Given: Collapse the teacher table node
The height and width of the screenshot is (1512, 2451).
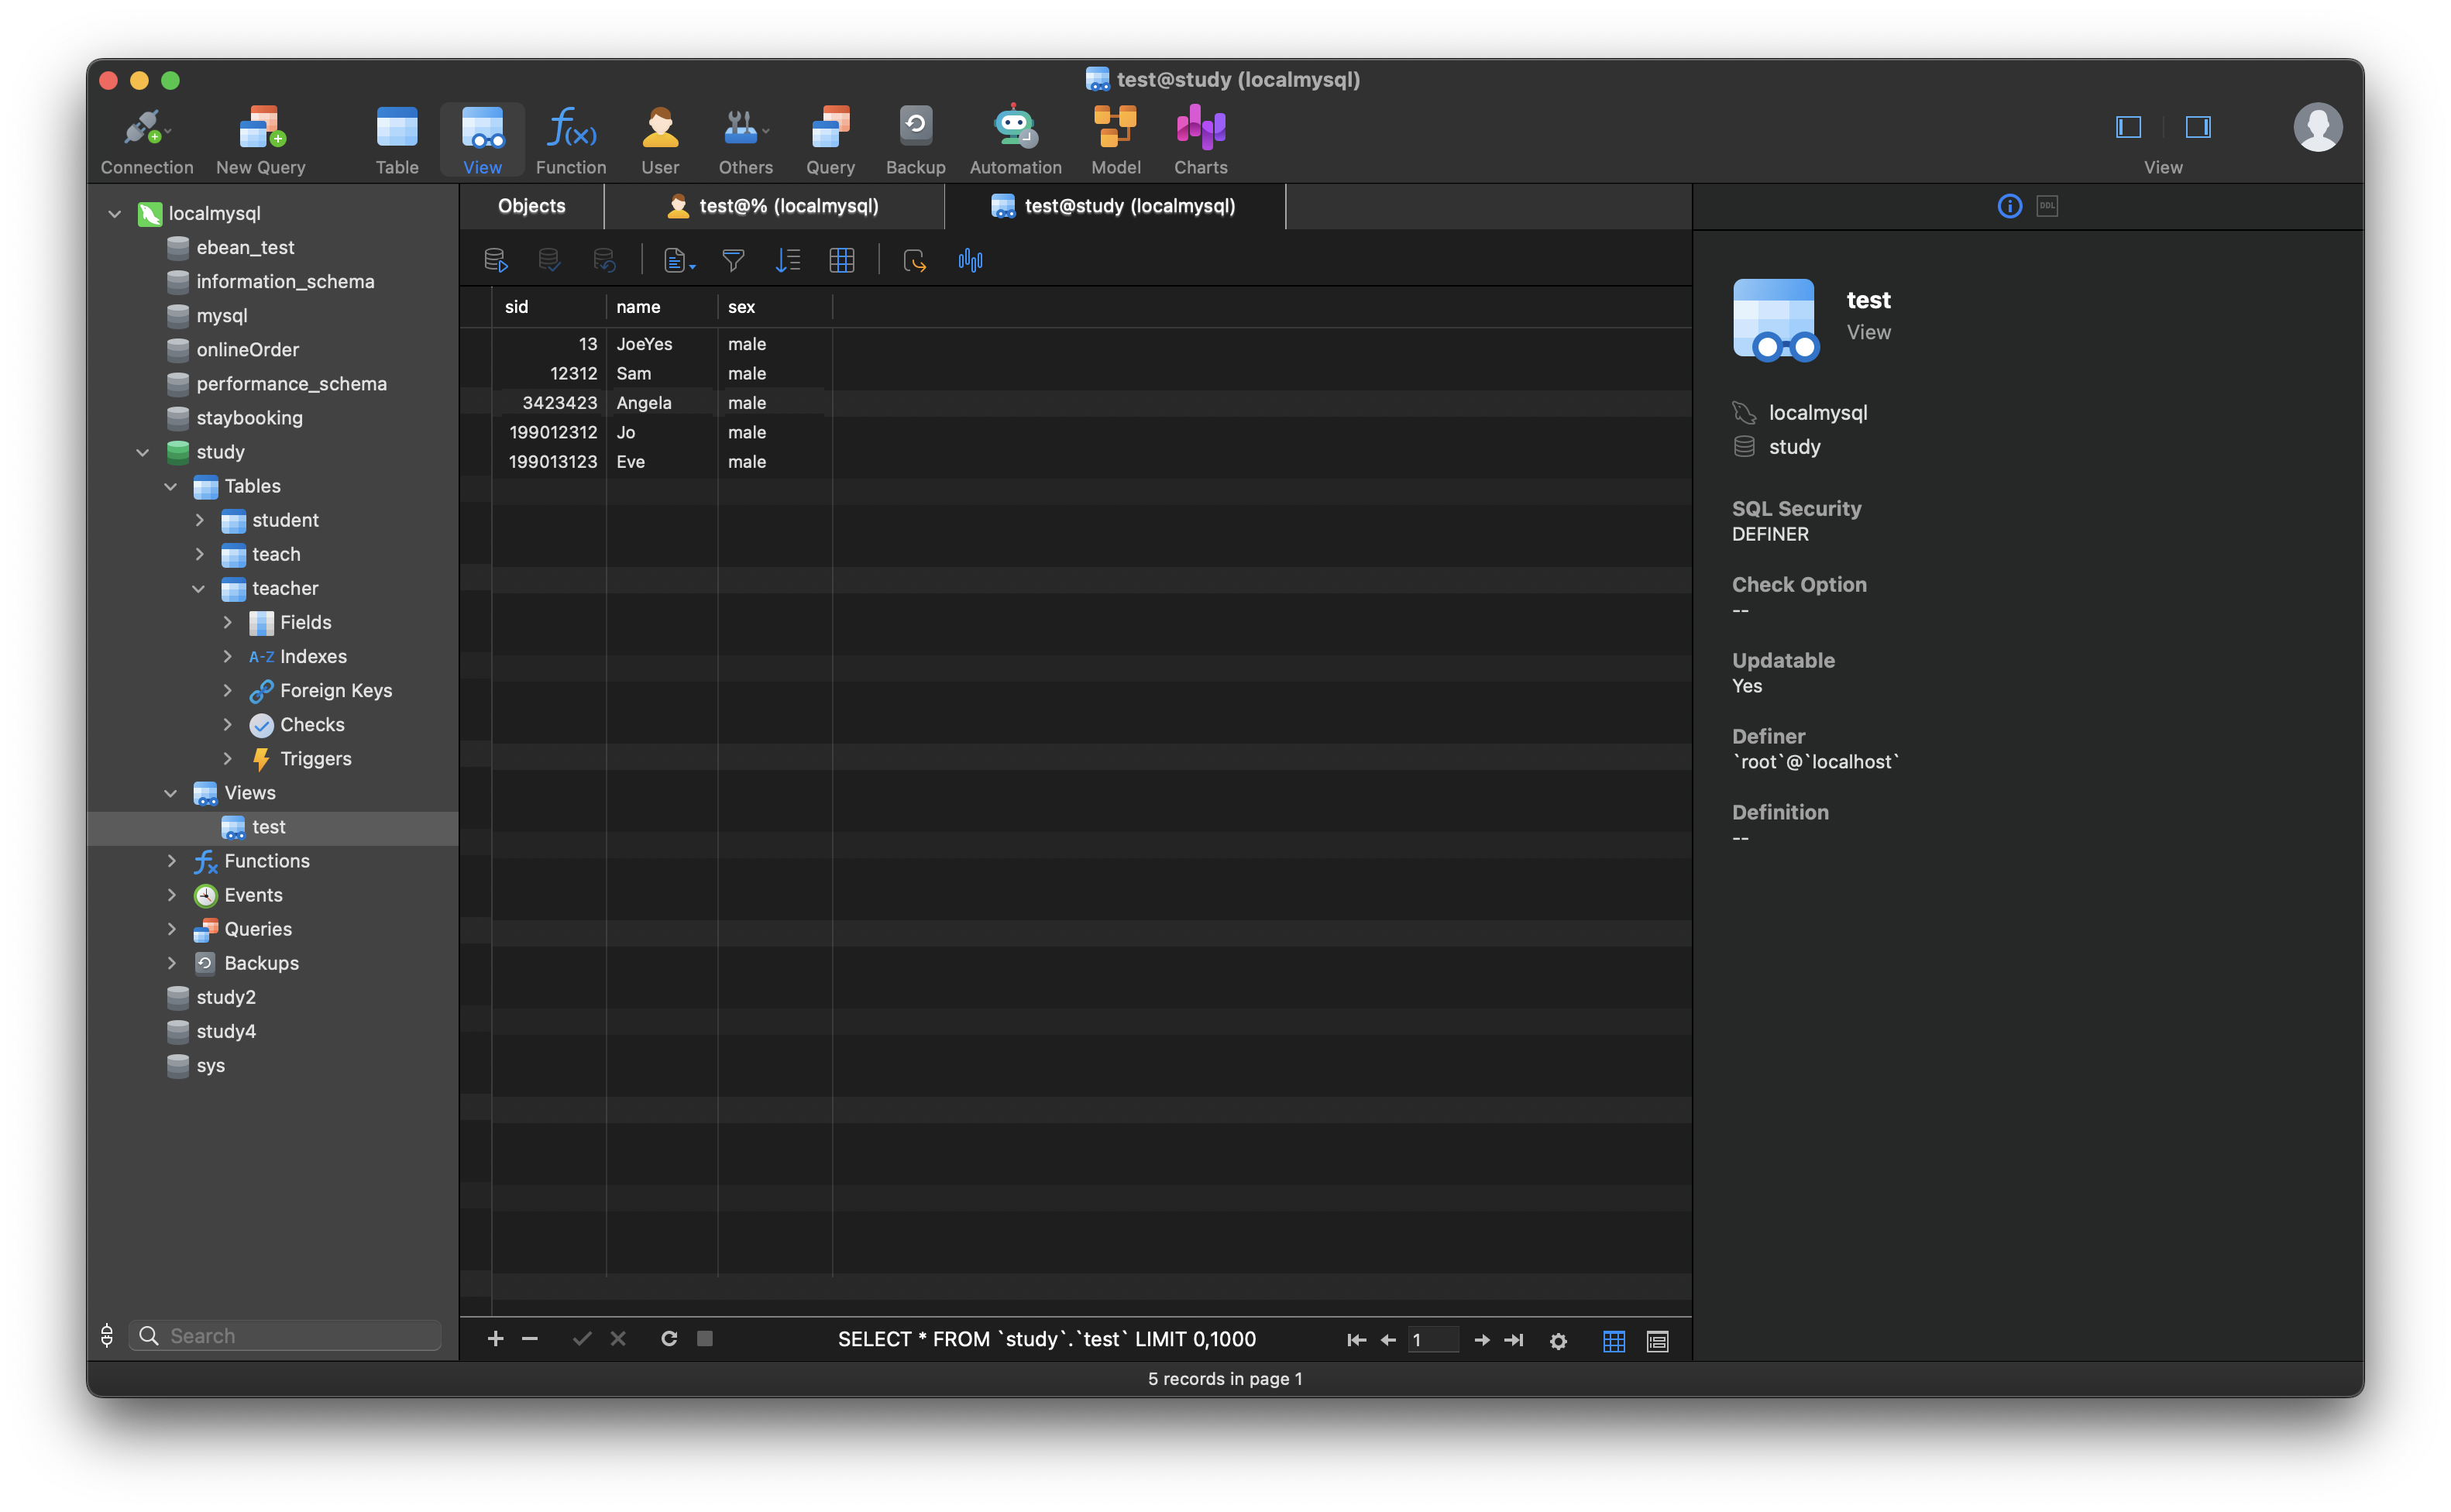Looking at the screenshot, I should 199,588.
